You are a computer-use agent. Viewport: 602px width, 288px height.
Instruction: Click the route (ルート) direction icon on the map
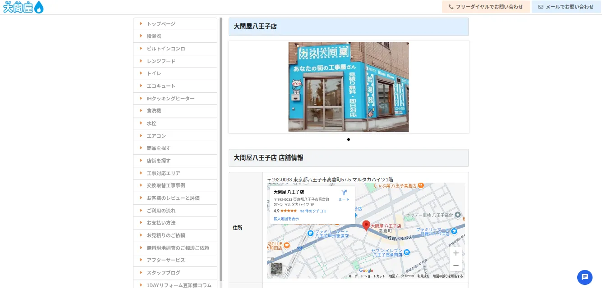click(x=344, y=195)
